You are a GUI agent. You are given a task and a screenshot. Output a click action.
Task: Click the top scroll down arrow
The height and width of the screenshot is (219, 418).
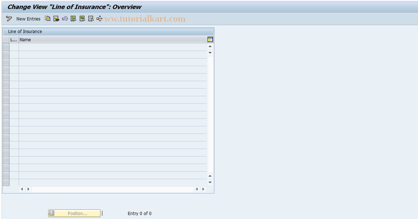(210, 53)
